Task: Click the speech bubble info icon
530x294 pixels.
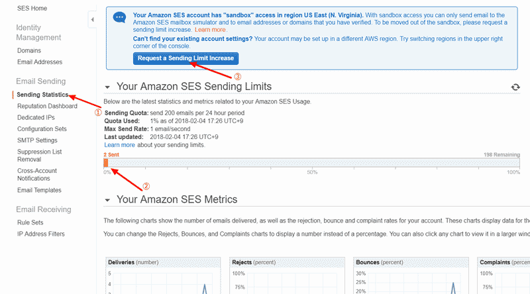Action: coord(119,19)
